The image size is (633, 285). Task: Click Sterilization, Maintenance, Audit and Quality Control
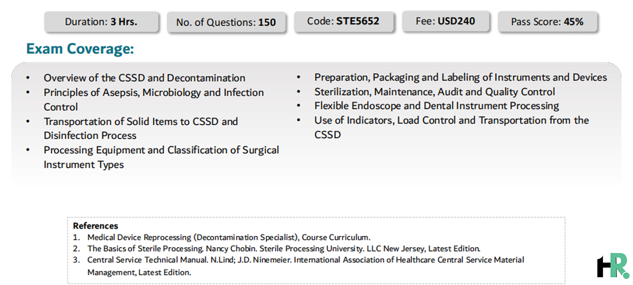point(435,91)
